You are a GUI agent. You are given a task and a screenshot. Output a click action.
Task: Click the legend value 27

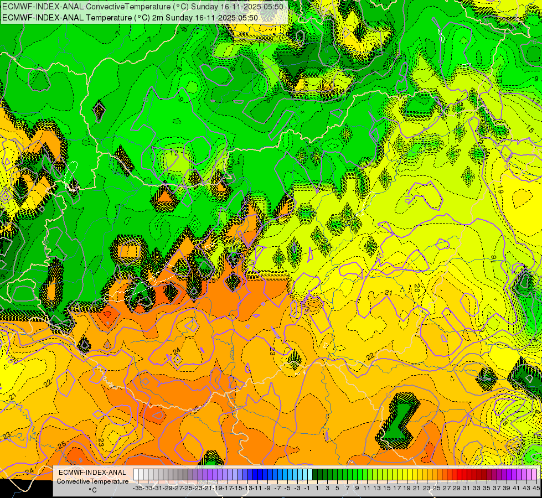pyautogui.click(x=447, y=488)
